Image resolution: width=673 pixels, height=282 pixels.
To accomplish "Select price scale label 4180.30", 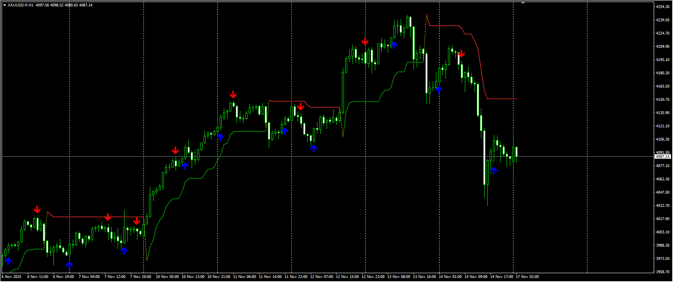I will pyautogui.click(x=663, y=73).
